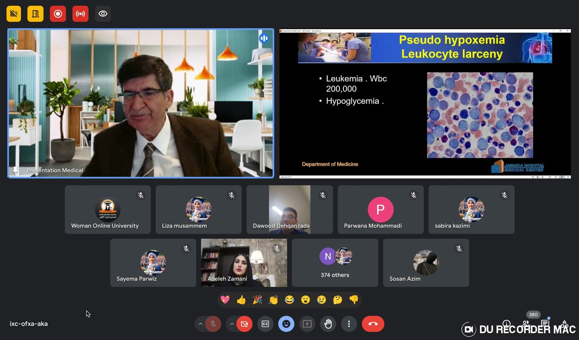This screenshot has width=579, height=340.
Task: Turn on the camera
Action: (x=244, y=324)
